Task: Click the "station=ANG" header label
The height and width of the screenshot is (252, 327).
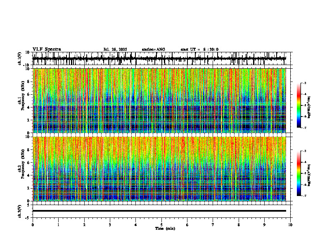Action: [x=154, y=49]
